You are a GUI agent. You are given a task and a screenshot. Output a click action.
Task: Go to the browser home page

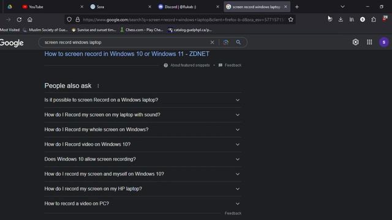point(30,20)
